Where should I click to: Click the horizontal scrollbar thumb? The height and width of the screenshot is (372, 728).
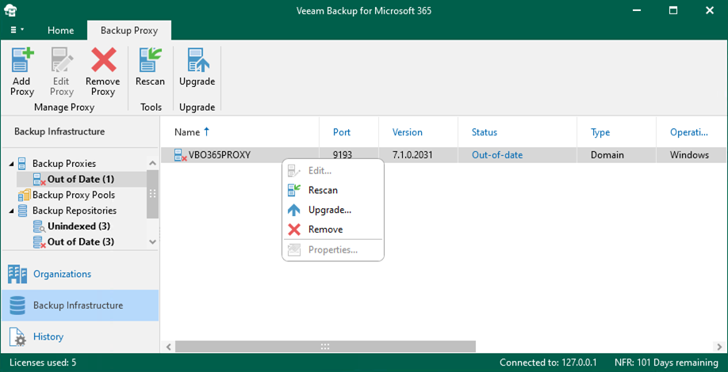click(x=325, y=347)
